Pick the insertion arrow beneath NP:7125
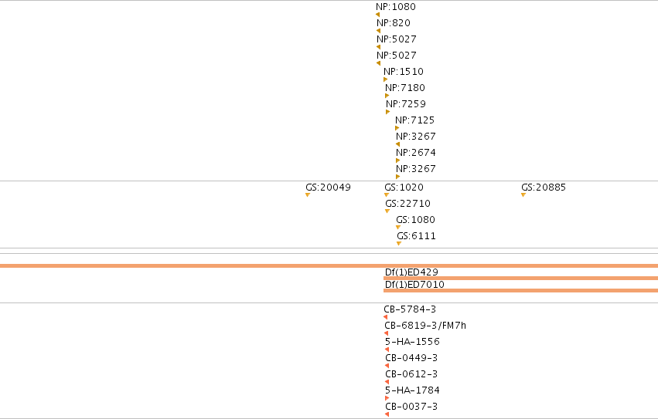Image resolution: width=658 pixels, height=419 pixels. (x=397, y=128)
